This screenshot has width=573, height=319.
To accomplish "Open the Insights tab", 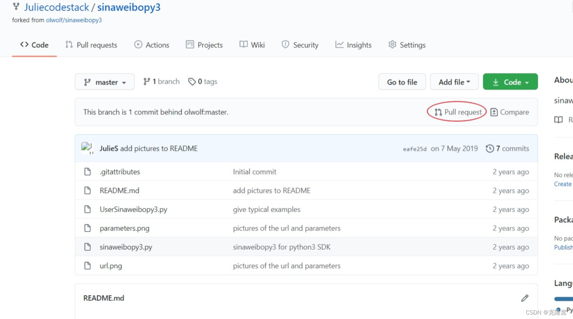I will click(353, 45).
